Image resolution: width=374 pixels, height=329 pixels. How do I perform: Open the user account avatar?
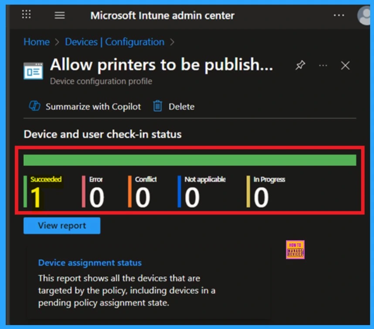pyautogui.click(x=364, y=16)
